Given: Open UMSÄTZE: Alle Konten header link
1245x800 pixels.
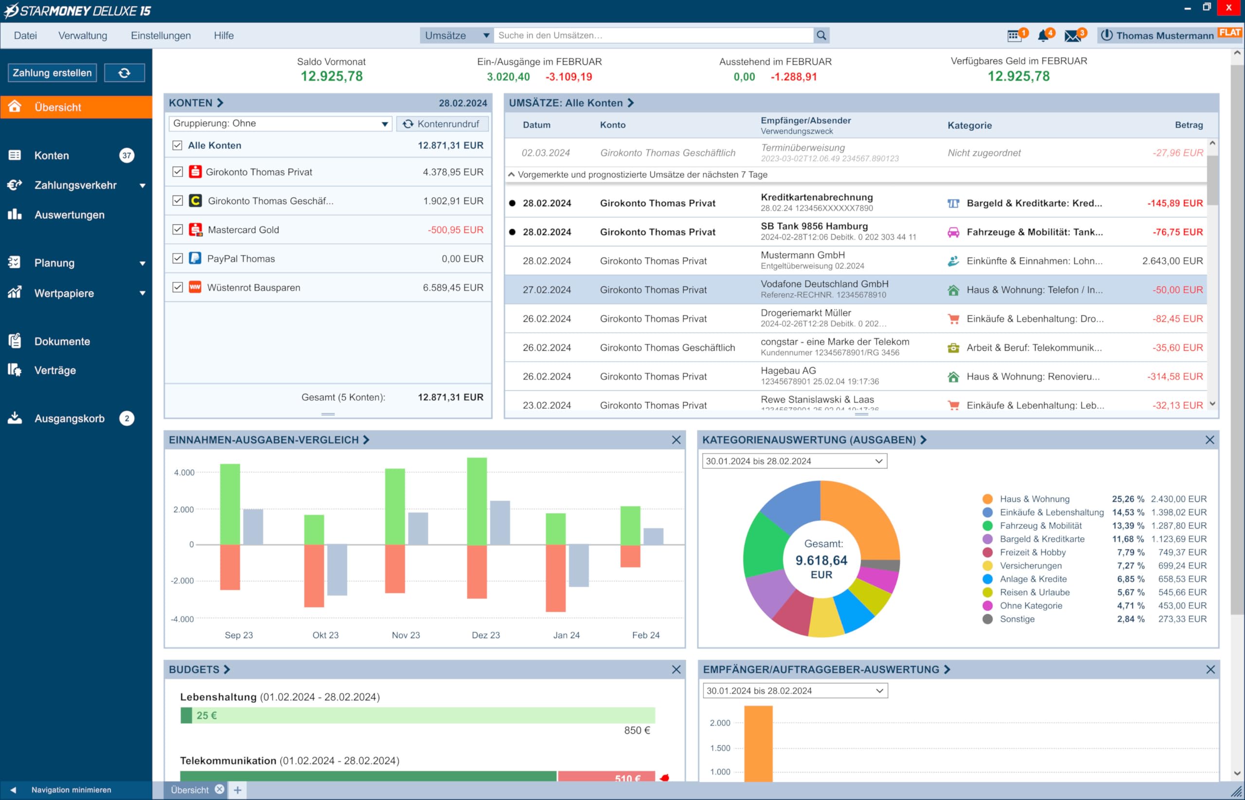Looking at the screenshot, I should 571,103.
